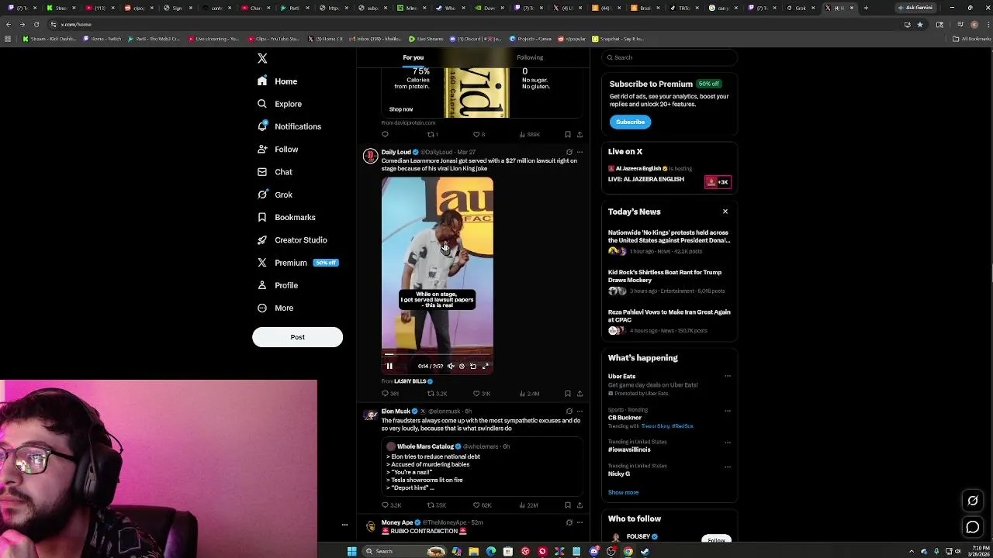Open Premium in the sidebar

click(x=297, y=263)
